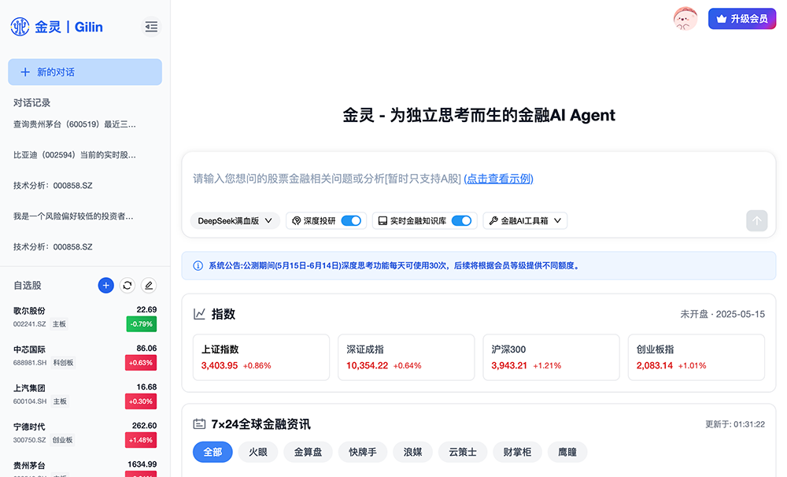Image resolution: width=787 pixels, height=477 pixels.
Task: Click the info icon in the system notice
Action: click(x=198, y=265)
